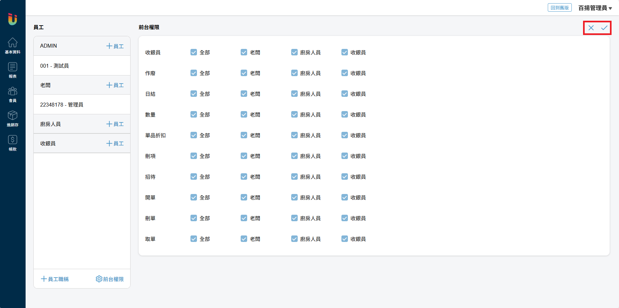This screenshot has width=619, height=308.
Task: Open the 進銷存 inventory section
Action: point(13,119)
